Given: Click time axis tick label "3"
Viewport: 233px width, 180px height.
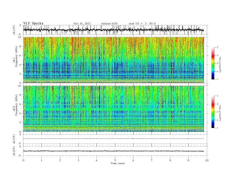Looking at the screenshot, I should (79, 160).
